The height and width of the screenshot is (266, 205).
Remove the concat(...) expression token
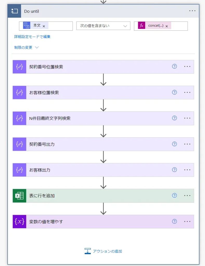[x=166, y=26]
